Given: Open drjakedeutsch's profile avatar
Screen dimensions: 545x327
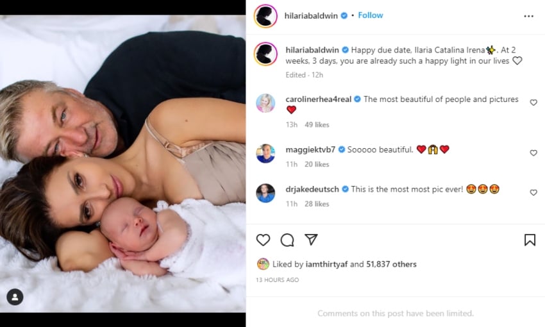Looking at the screenshot, I should (265, 192).
